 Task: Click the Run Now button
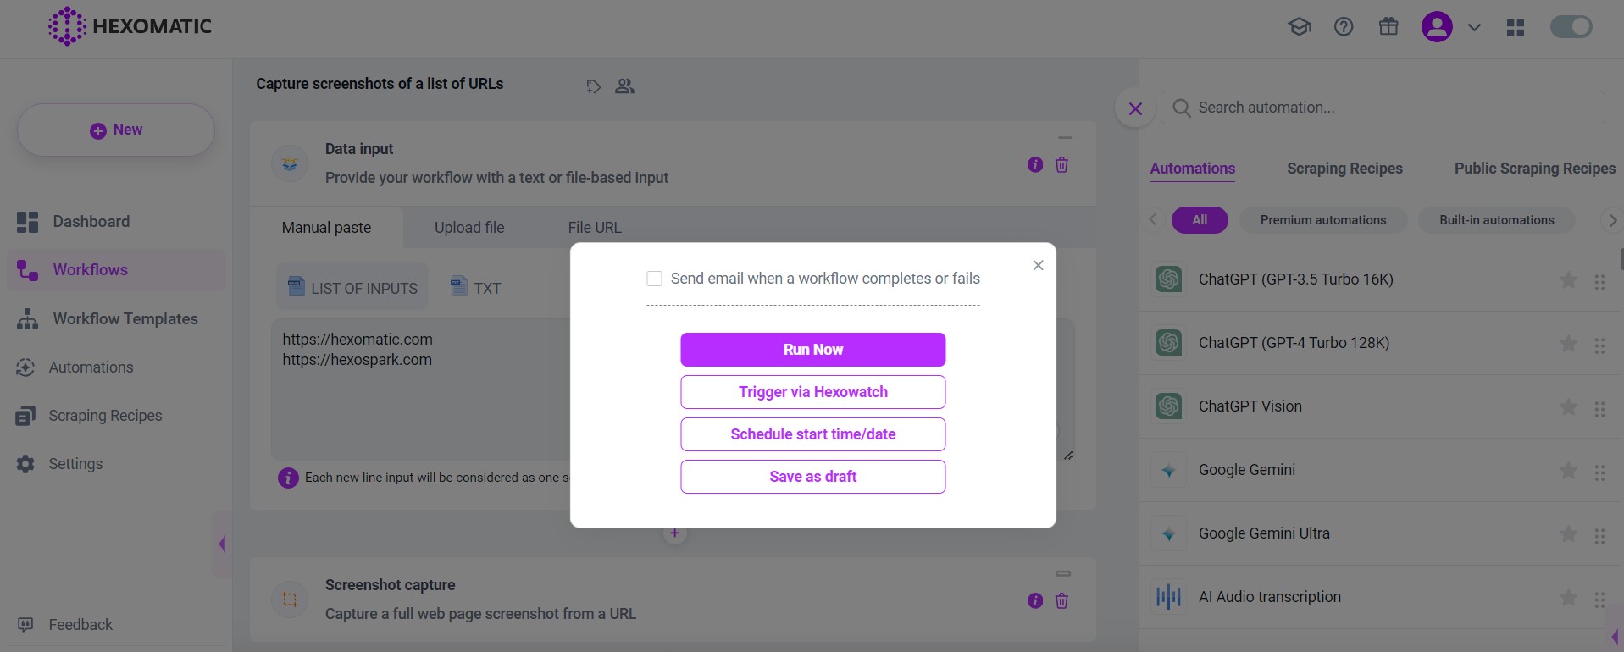pyautogui.click(x=812, y=349)
